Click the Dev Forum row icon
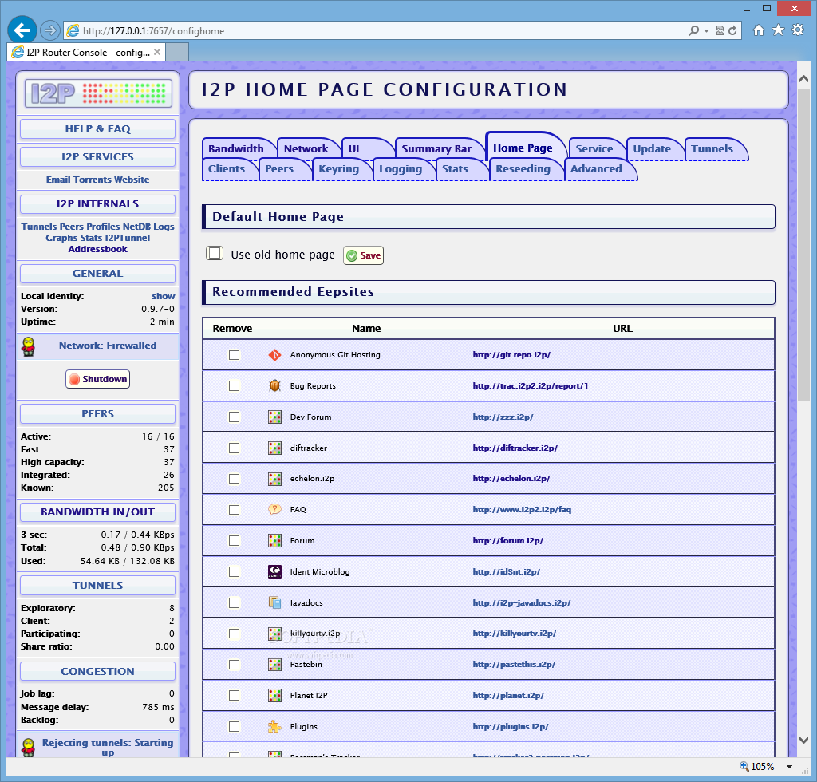This screenshot has height=782, width=817. [274, 417]
